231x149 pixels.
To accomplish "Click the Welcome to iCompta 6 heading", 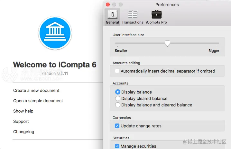I will 55,65.
